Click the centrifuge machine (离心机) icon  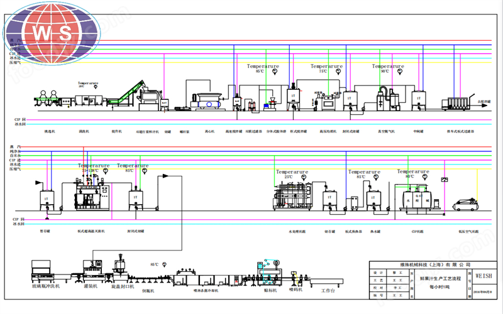coord(209,102)
